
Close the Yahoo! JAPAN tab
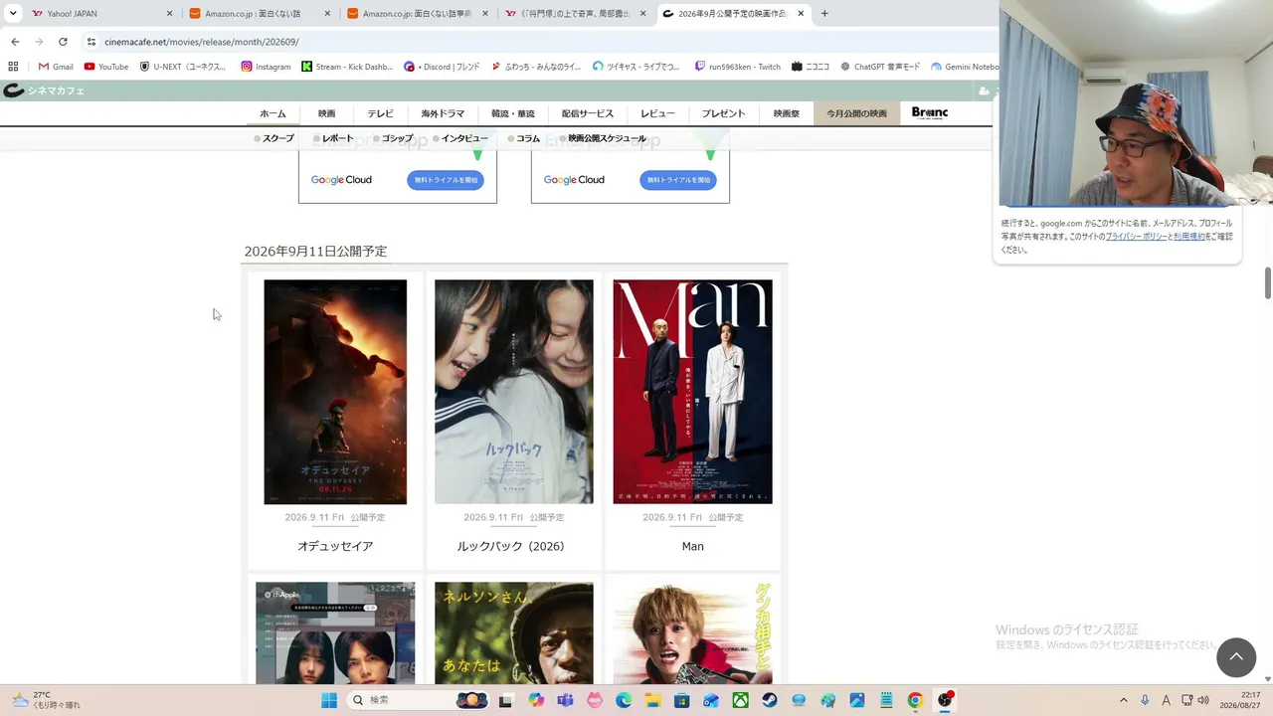169,14
